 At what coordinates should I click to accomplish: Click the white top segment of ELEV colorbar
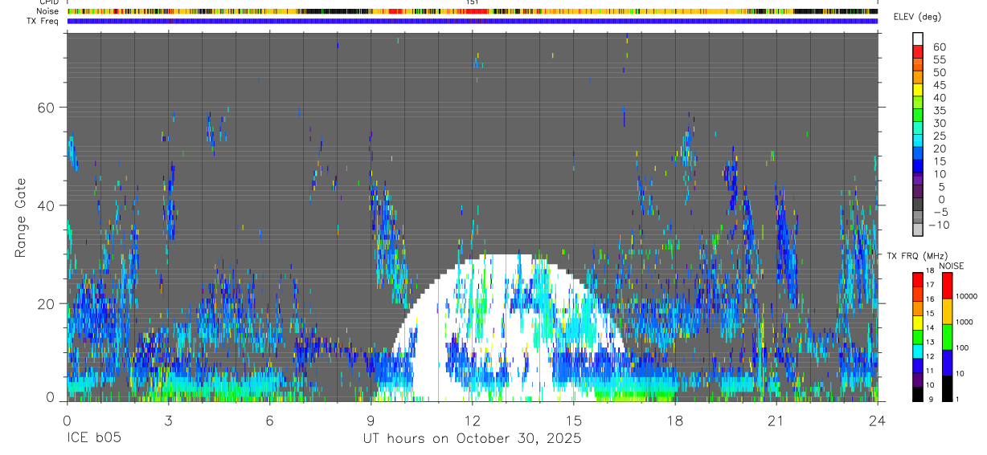pos(918,39)
